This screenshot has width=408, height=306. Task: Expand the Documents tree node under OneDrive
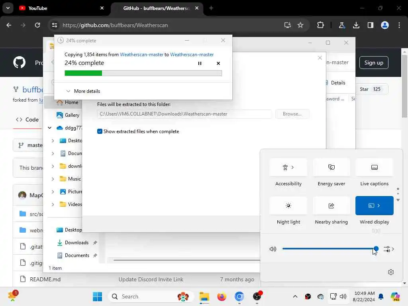53,153
